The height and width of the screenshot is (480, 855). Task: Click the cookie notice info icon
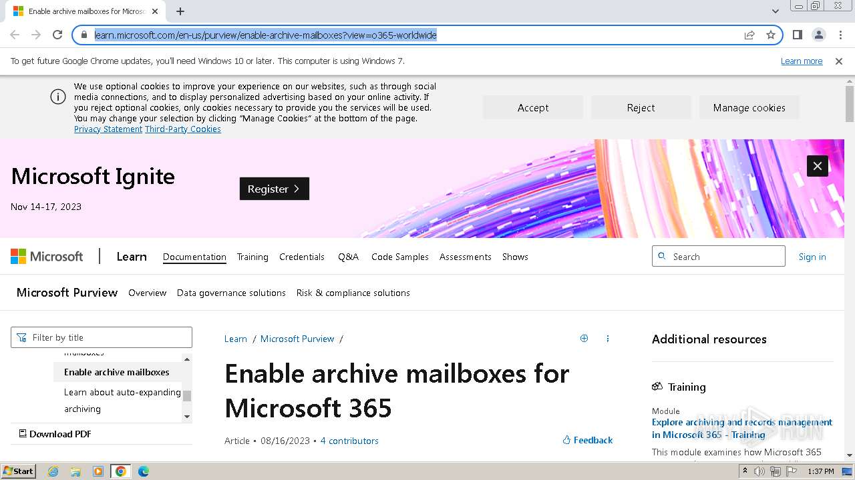58,97
